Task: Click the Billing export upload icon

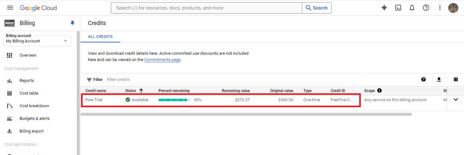Action: click(x=10, y=131)
